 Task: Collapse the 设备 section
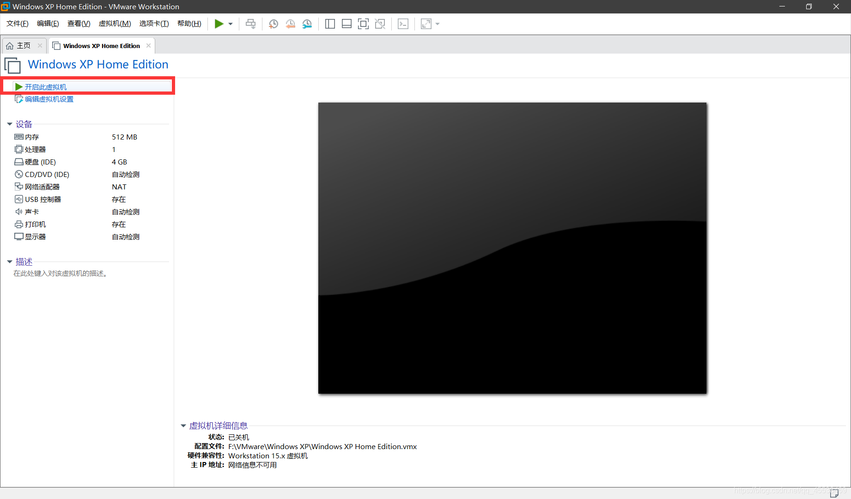pyautogui.click(x=9, y=124)
